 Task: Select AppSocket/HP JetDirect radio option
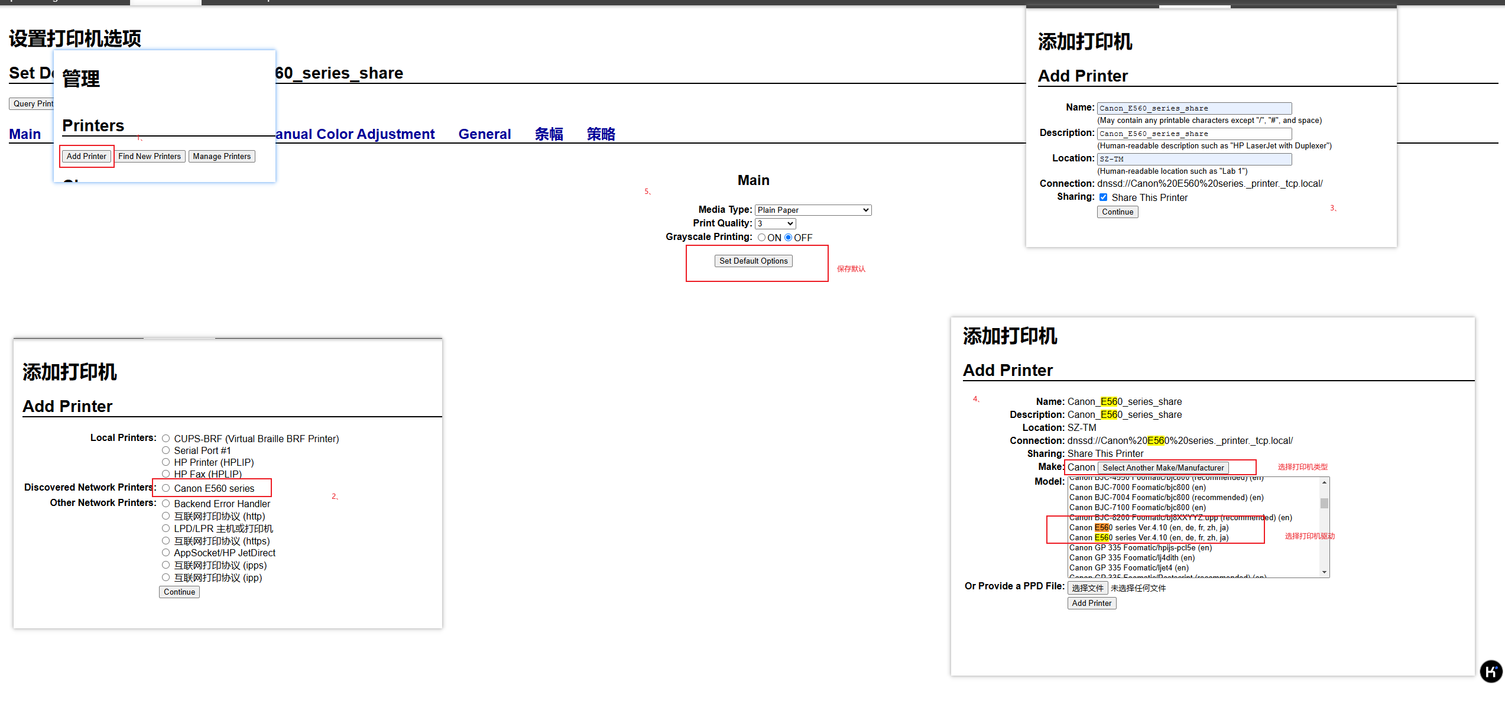point(166,553)
